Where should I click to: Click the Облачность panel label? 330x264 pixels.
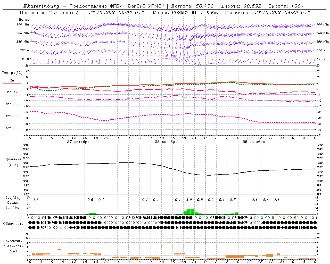13,224
